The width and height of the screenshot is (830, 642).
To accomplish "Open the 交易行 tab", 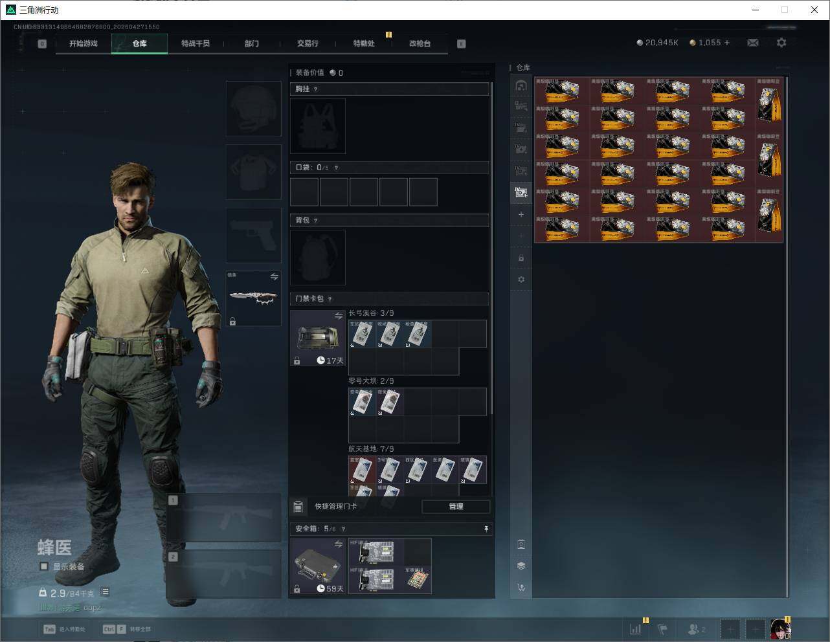I will click(x=308, y=43).
